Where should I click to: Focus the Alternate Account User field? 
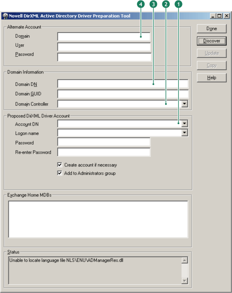[104, 47]
